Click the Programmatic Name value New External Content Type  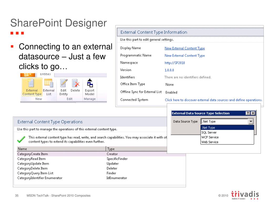point(185,56)
